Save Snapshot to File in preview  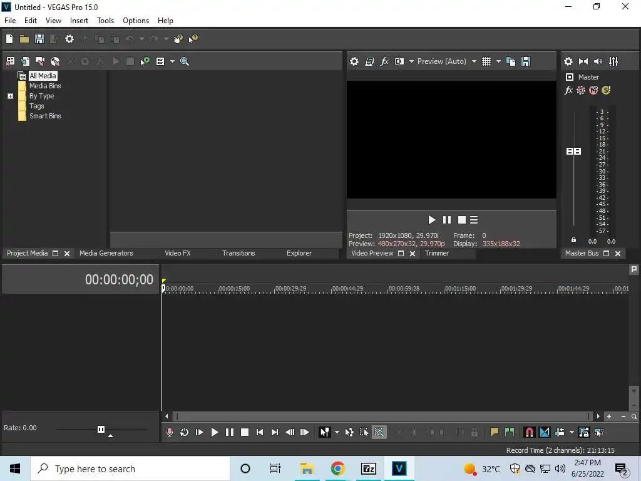point(526,61)
